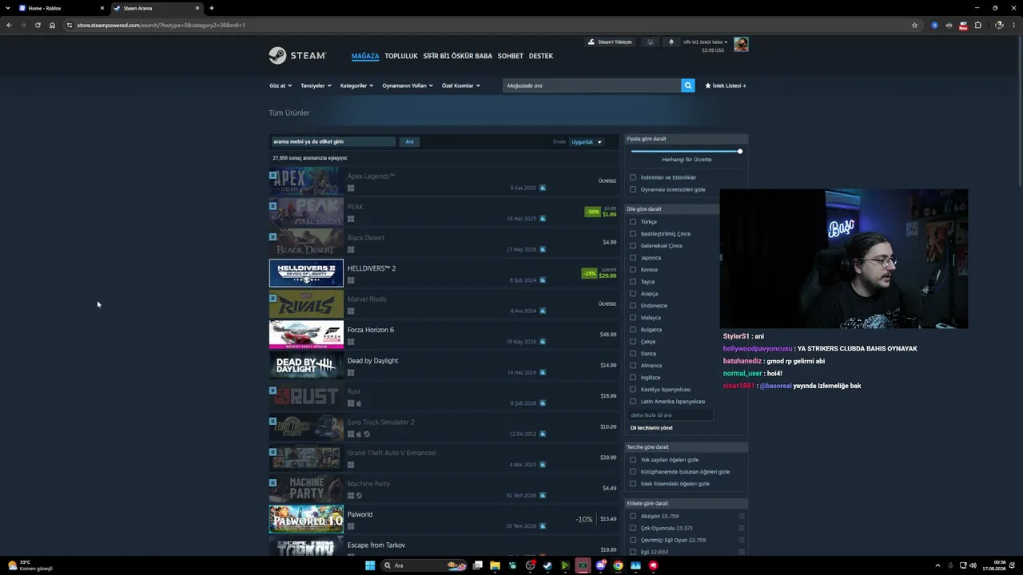Click the review icon on HELLDIVERS 2 row

(543, 280)
